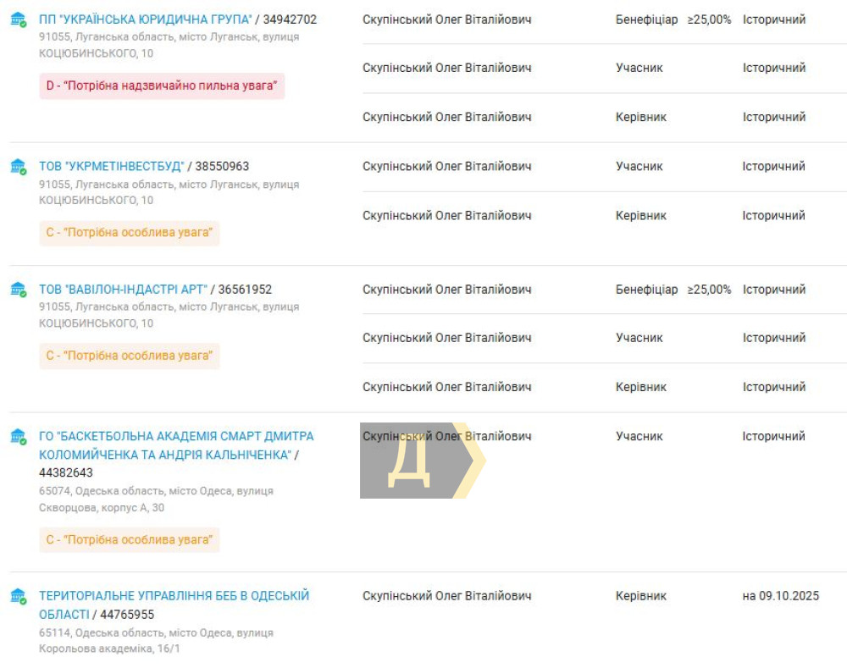Viewport: 847px width, 668px height.
Task: Open the ПП "УКРАЇНСЬКА ЮРИДИЧНА ГРУПА" company link
Action: [x=145, y=19]
